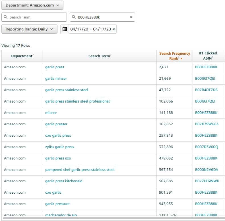The width and height of the screenshot is (225, 221).
Task: Click rank value 332,896
Action: point(166,147)
